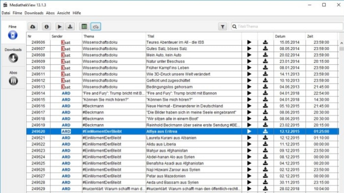This screenshot has width=344, height=193.
Task: Open the Downloads menu
Action: pyautogui.click(x=34, y=13)
